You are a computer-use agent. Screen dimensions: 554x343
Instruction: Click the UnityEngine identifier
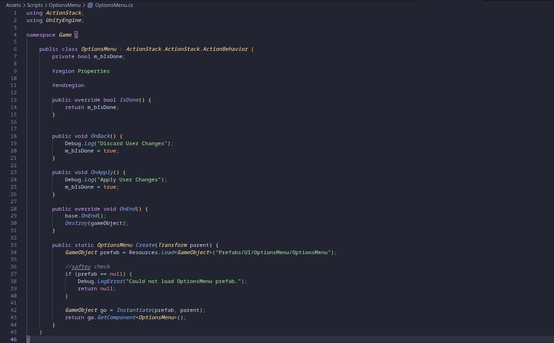[64, 20]
